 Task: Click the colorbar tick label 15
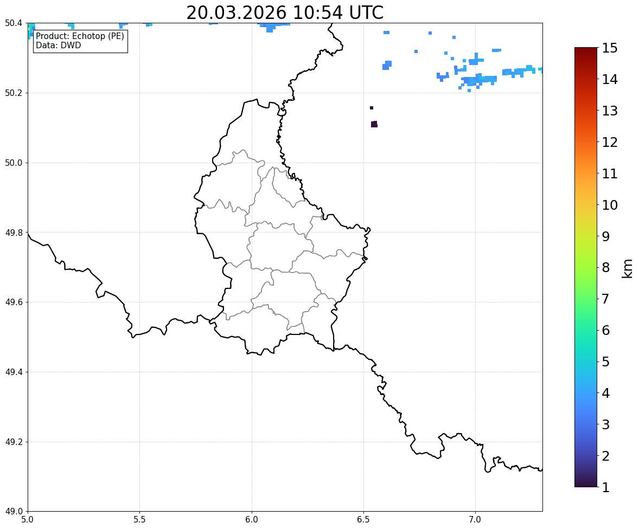coord(610,48)
